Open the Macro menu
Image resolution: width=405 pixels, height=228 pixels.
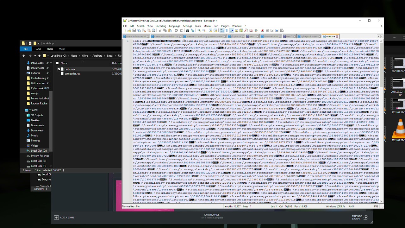[x=207, y=26]
